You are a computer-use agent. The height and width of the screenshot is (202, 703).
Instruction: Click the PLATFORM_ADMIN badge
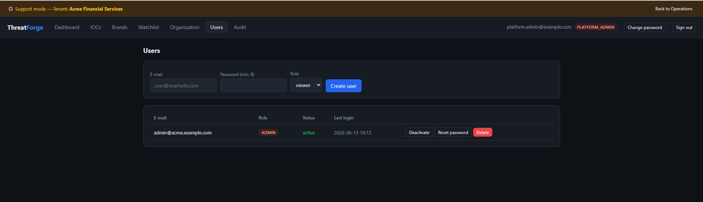[595, 27]
